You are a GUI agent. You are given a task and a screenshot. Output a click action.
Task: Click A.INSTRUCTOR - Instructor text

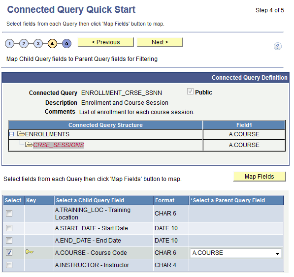[x=92, y=265]
